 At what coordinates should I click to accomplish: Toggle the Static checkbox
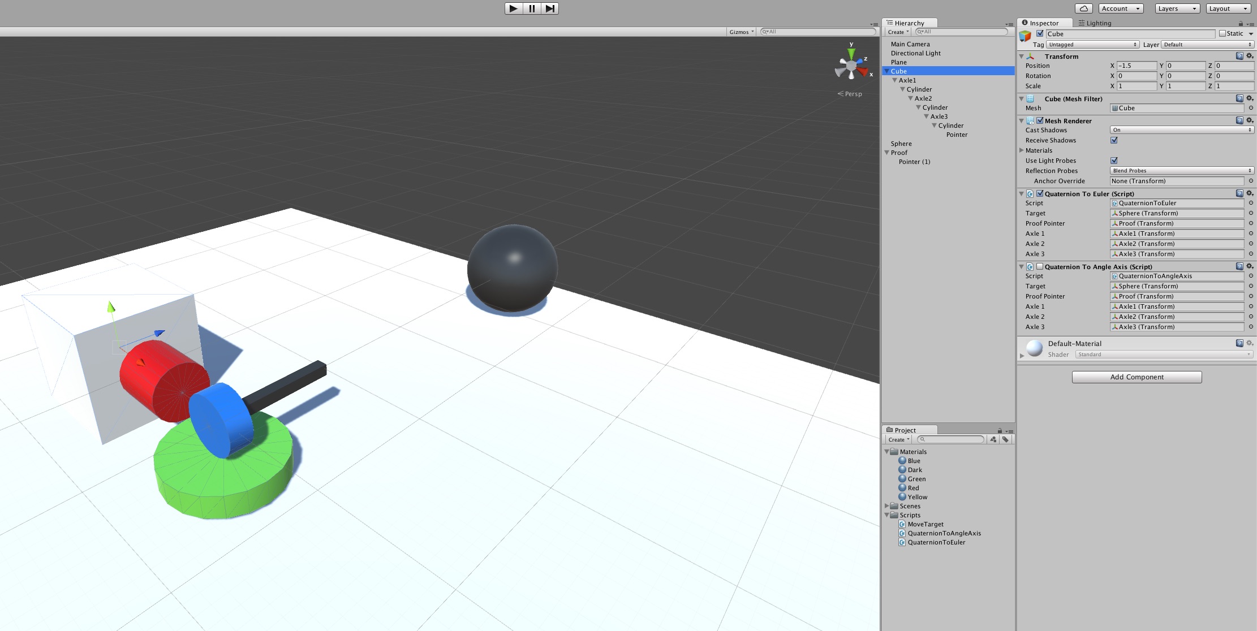[1222, 33]
